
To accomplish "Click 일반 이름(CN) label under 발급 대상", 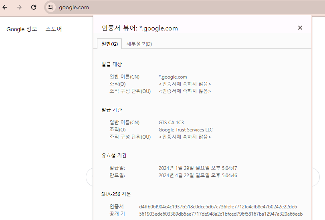I will pos(125,77).
